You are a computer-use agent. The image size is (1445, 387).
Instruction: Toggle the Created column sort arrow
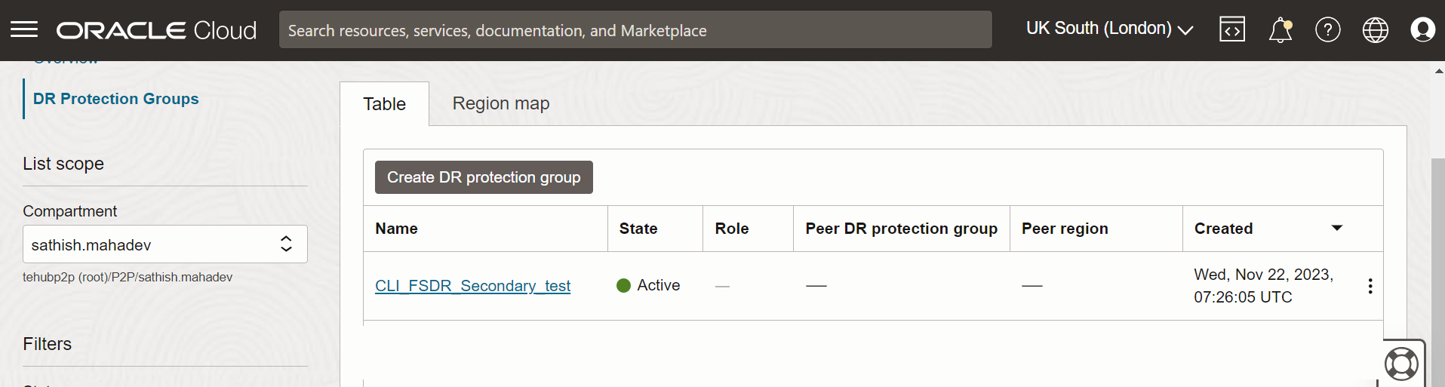pos(1336,228)
